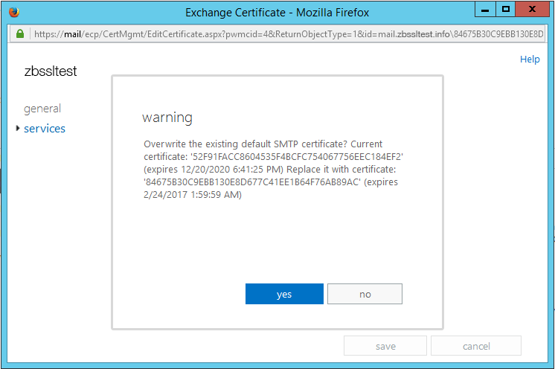555x369 pixels.
Task: Click the zbssltest certificate name heading
Action: [x=51, y=72]
